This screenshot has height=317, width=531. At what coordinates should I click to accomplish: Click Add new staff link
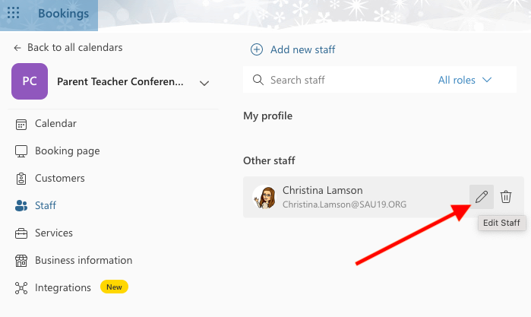coord(302,49)
